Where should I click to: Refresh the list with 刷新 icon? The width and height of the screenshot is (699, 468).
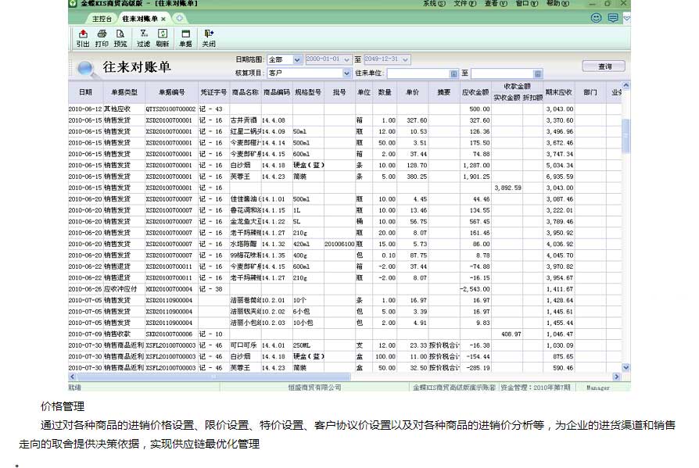tap(163, 38)
